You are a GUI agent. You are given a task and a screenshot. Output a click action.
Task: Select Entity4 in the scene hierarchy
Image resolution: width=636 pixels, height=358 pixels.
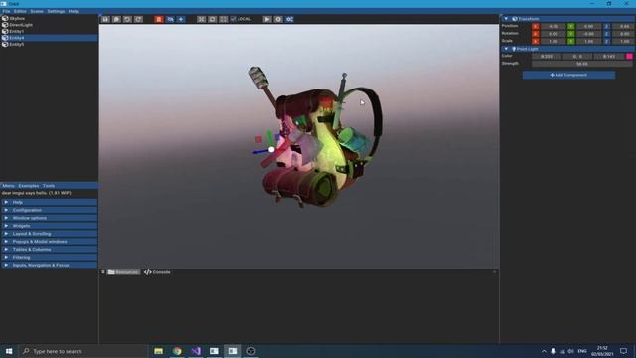click(x=49, y=38)
